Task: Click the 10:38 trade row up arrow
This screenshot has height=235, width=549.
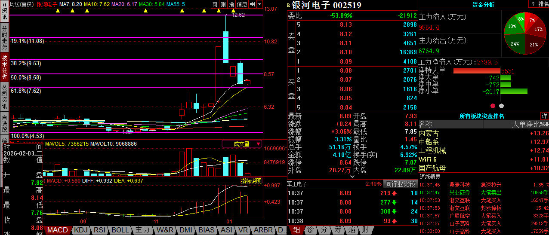Action: pos(394,221)
